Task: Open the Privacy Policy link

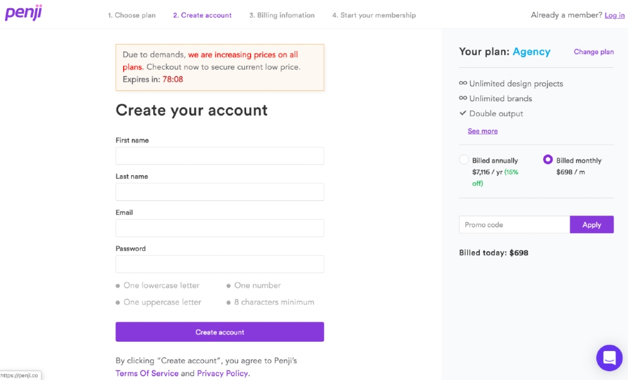Action: point(223,373)
